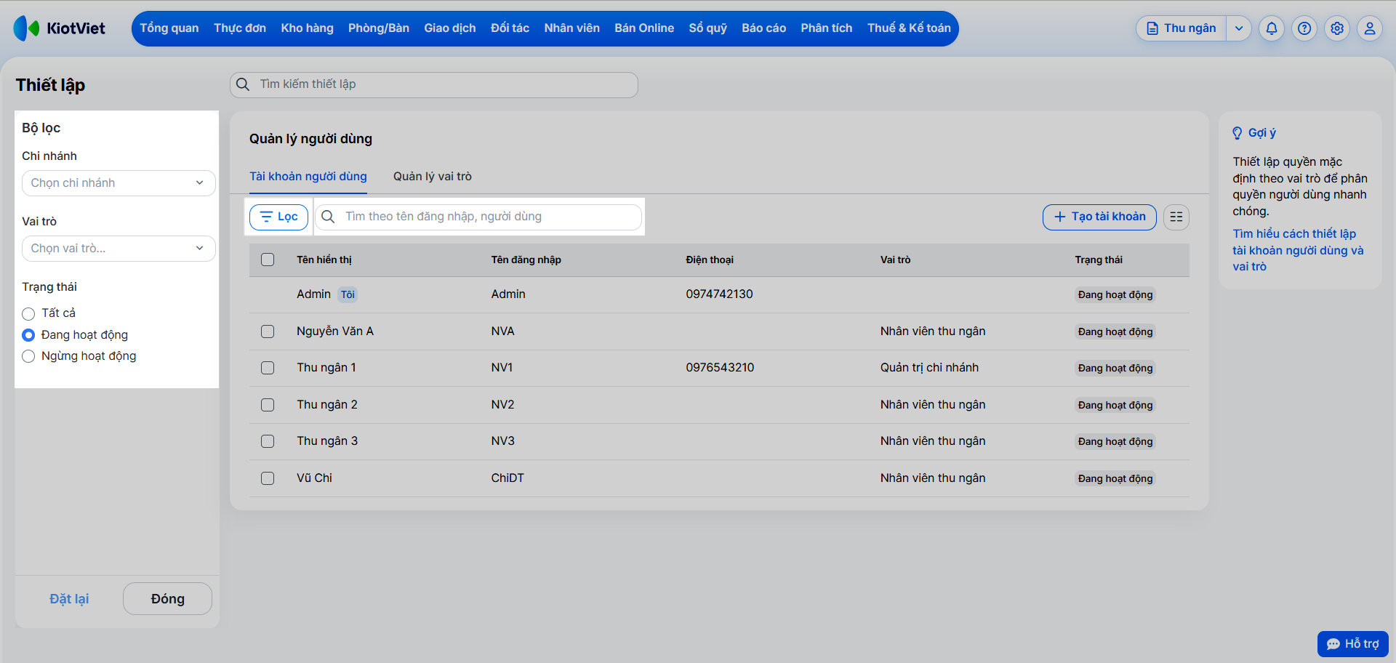1396x663 pixels.
Task: Tick the checkbox for Vũ Chi
Action: pyautogui.click(x=268, y=478)
